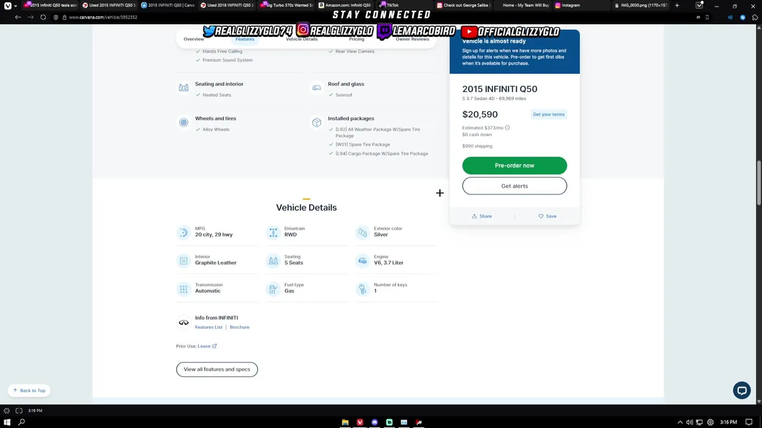Image resolution: width=762 pixels, height=428 pixels.
Task: Click the page vertical scrollbar
Action: (x=758, y=183)
